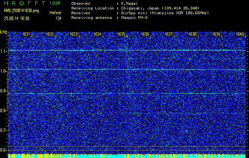This screenshot has width=249, height=158.
Task: Click the 'meteor' count label
Action: 55,13
